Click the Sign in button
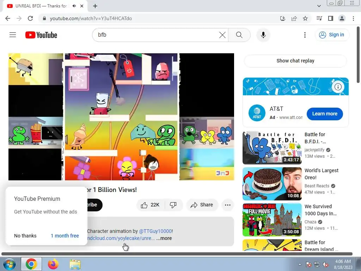Screen dimensions: 361x271 click(x=332, y=35)
